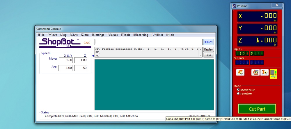Click the Jog Z speed field
291x129 pixels.
pyautogui.click(x=81, y=68)
